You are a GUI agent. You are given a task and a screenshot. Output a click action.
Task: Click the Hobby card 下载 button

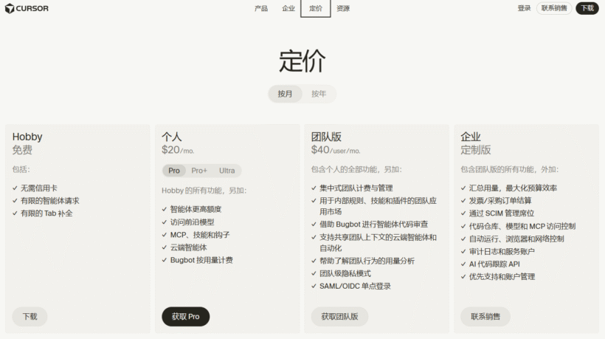(30, 317)
